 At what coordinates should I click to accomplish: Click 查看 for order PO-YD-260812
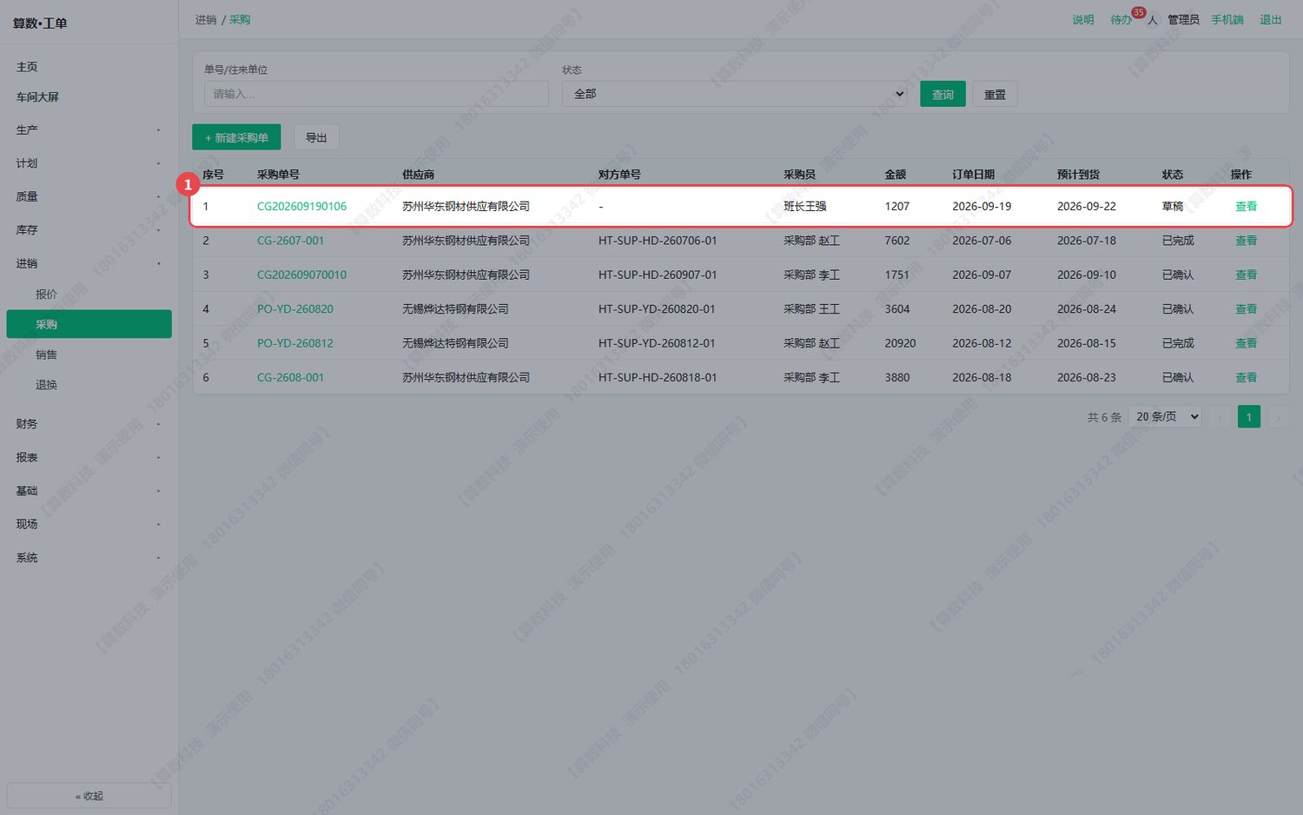1246,343
